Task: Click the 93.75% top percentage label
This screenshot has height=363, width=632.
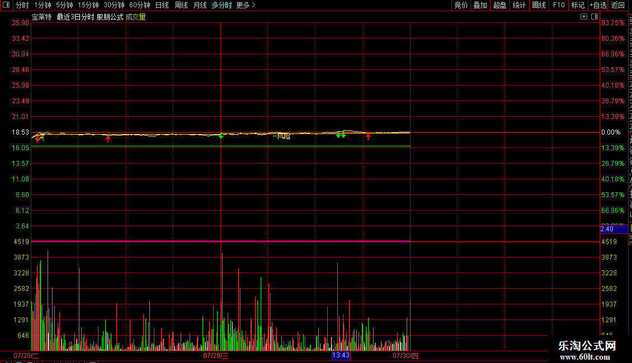Action: [612, 23]
